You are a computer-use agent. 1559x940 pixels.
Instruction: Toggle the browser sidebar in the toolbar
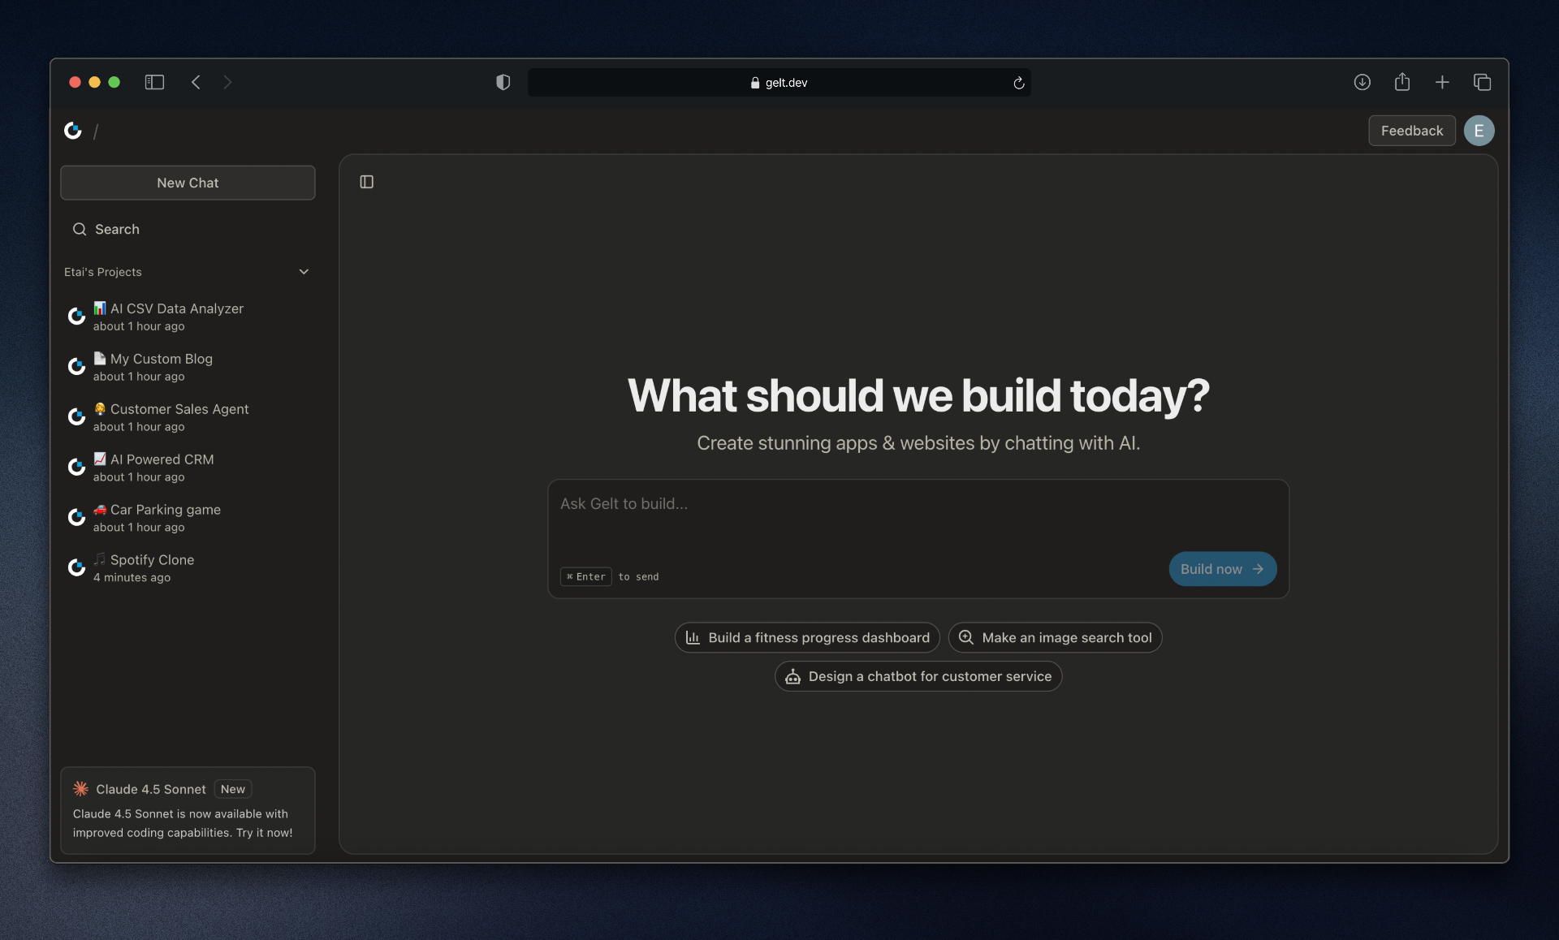coord(154,82)
